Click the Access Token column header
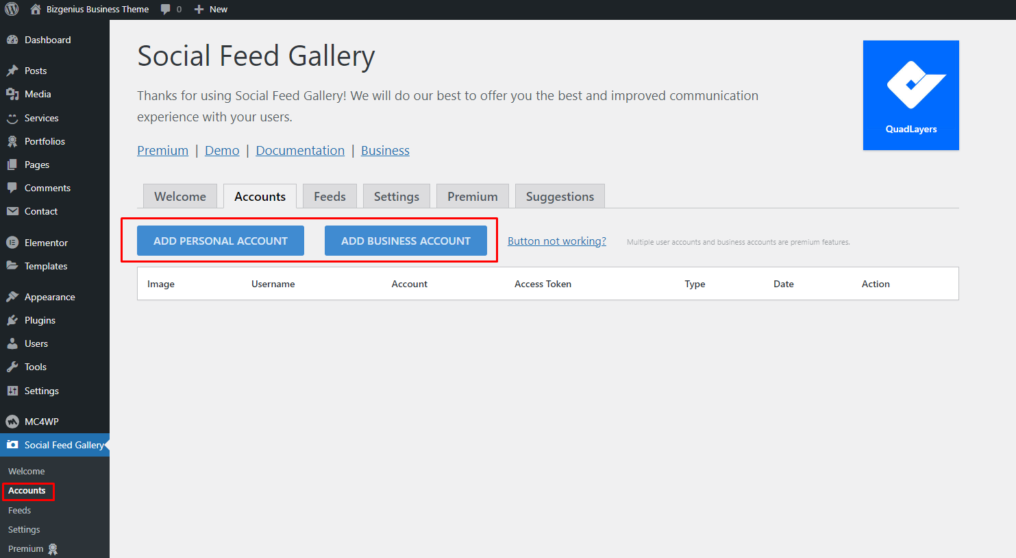Screen dimensions: 1016x558 pyautogui.click(x=543, y=284)
